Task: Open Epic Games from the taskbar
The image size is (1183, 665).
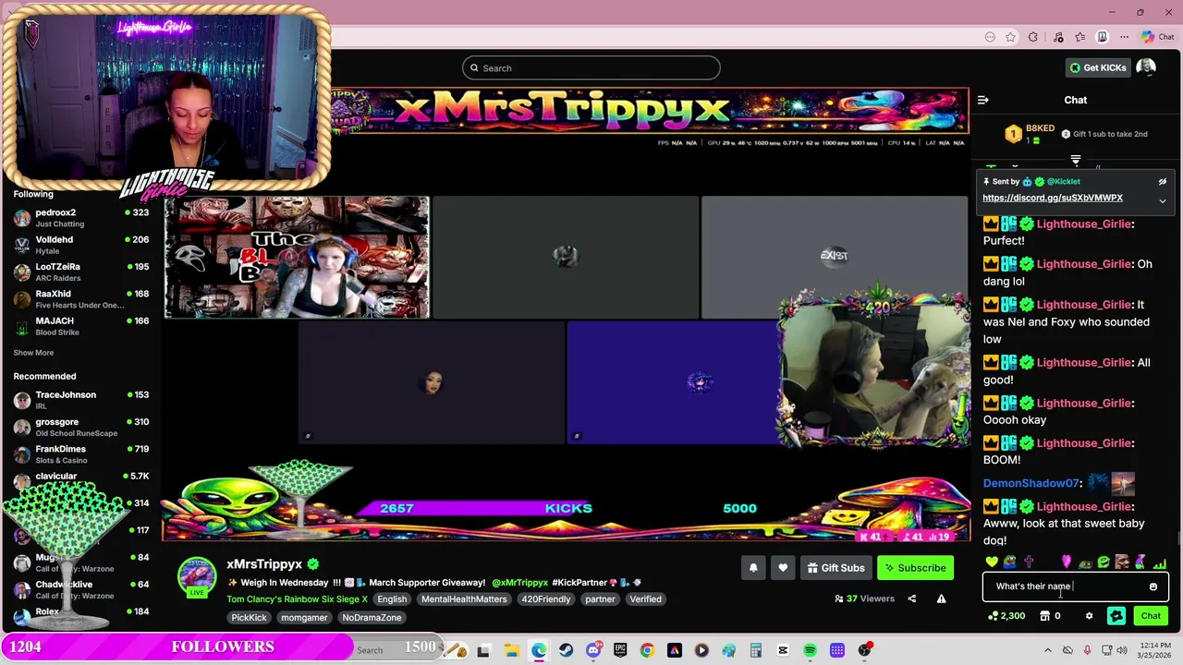Action: 620,650
